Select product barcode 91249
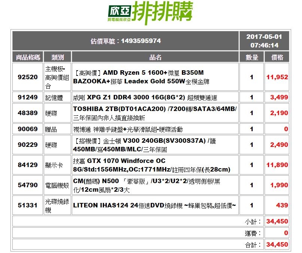Image resolution: width=302 pixels, height=253 pixels. [x=28, y=97]
